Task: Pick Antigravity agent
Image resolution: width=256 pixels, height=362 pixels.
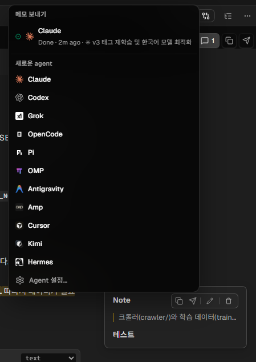Action: [x=104, y=189]
